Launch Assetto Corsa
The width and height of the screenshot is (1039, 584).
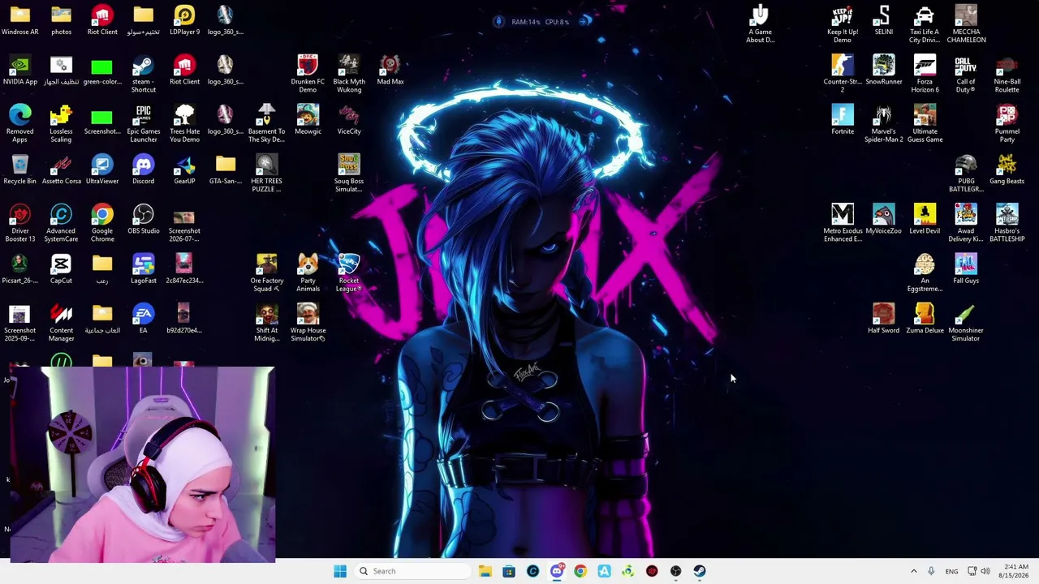(x=61, y=170)
